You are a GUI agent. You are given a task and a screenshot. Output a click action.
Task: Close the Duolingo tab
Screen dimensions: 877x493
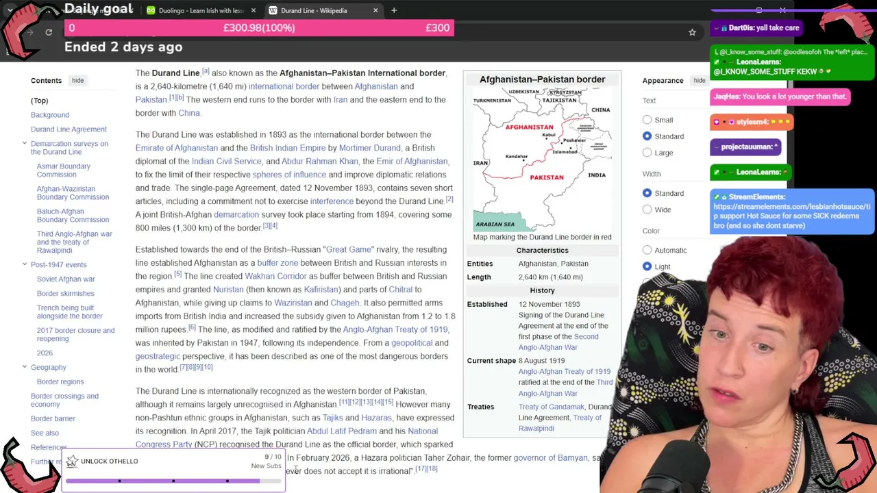click(253, 10)
